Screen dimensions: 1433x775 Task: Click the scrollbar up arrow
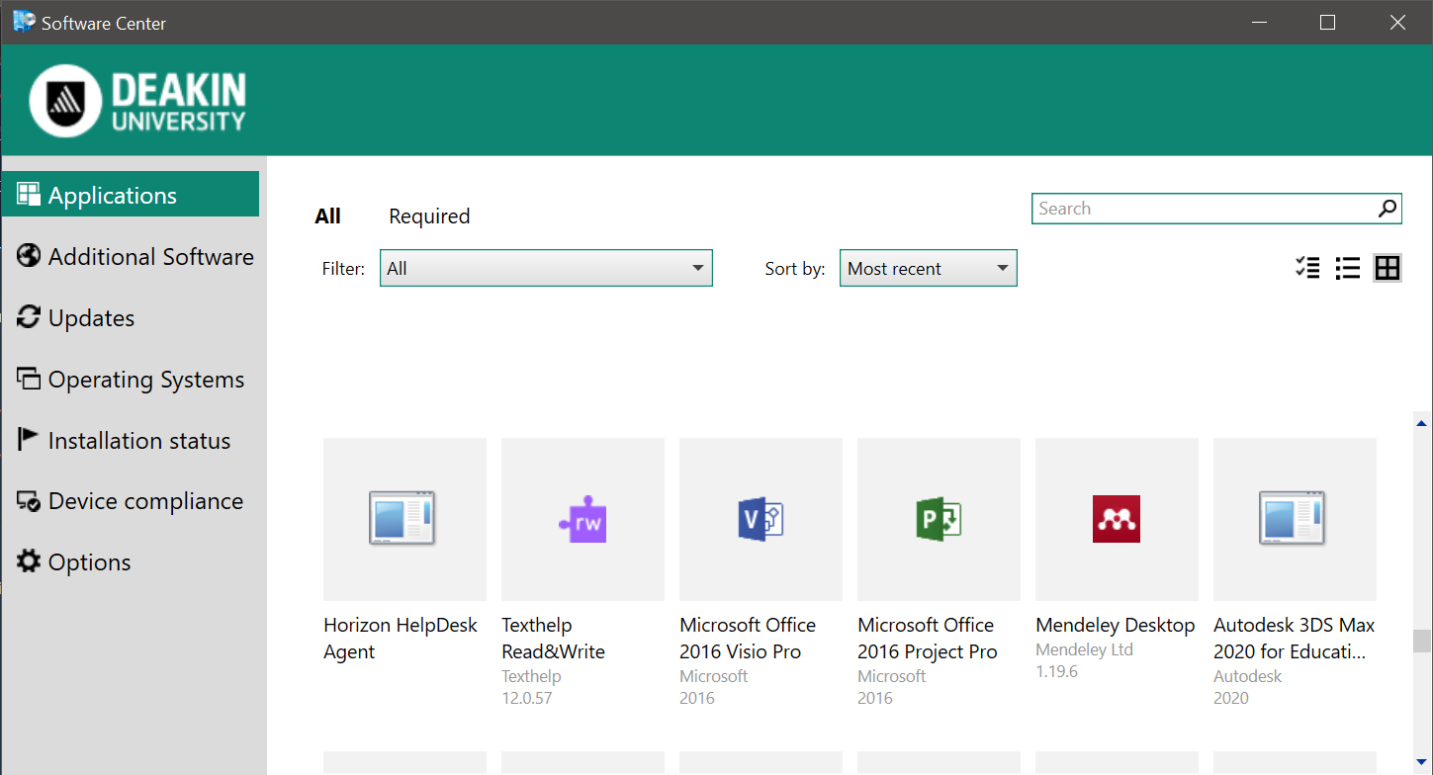click(1421, 422)
